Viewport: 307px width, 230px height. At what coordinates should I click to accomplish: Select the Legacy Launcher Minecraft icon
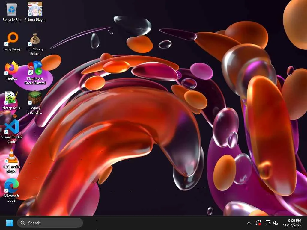point(35,102)
